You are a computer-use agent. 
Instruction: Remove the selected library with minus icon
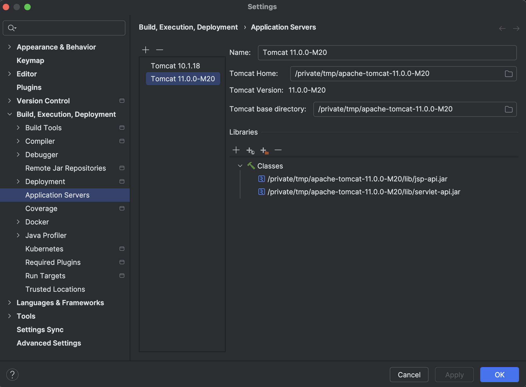point(278,150)
